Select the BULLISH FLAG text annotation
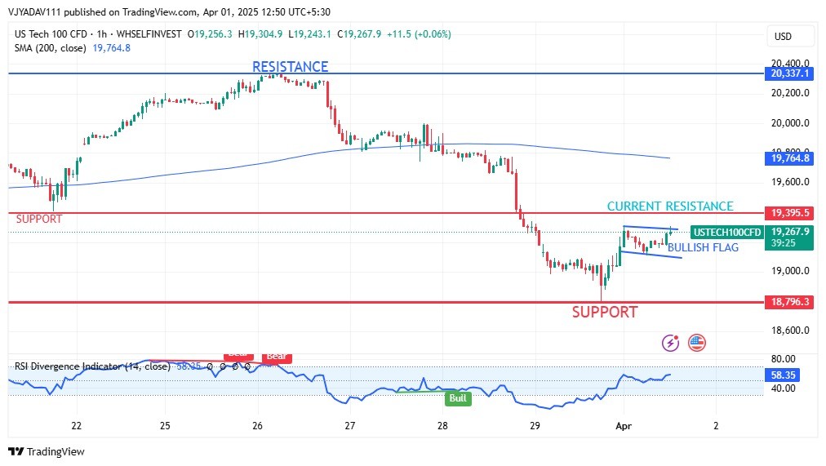The image size is (826, 466). tap(703, 247)
